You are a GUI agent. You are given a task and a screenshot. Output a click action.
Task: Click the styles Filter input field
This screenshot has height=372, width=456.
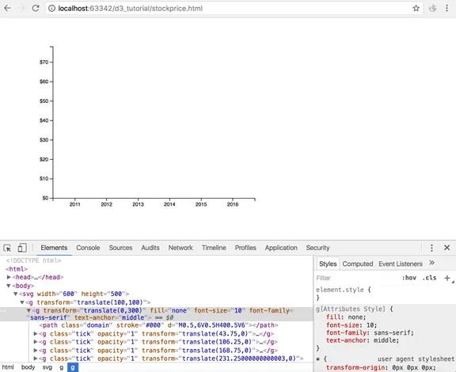(356, 278)
